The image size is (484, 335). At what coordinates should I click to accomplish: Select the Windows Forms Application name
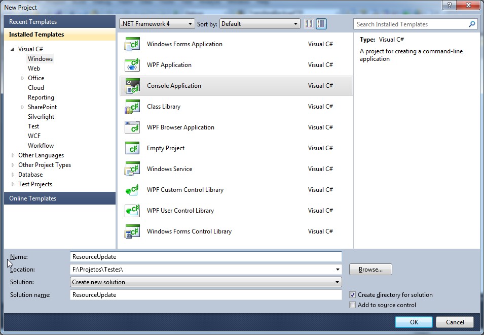tap(184, 44)
